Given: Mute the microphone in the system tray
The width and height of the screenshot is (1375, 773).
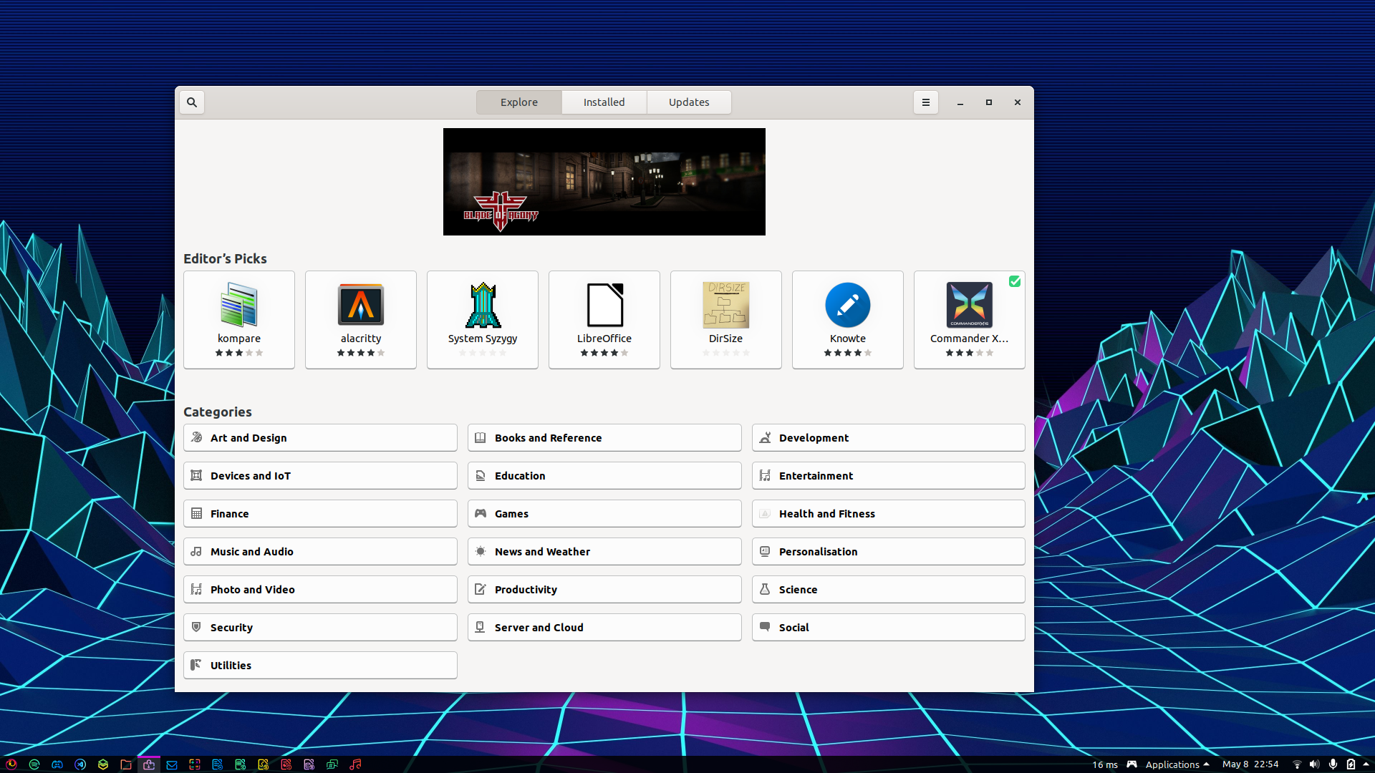Looking at the screenshot, I should pos(1333,764).
